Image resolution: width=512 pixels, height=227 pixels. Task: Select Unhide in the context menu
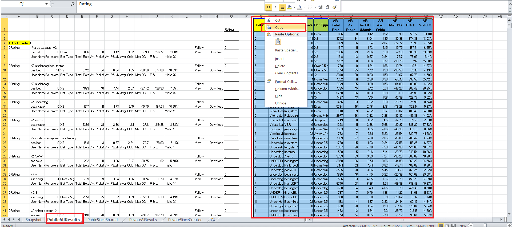[x=281, y=103]
